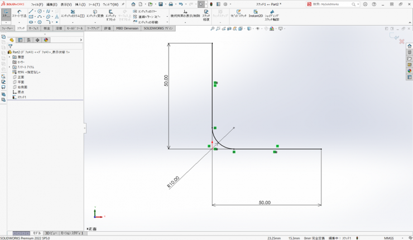The width and height of the screenshot is (413, 240).
Task: Expand the アノテート アイテム (Annotations) node
Action: coord(9,67)
